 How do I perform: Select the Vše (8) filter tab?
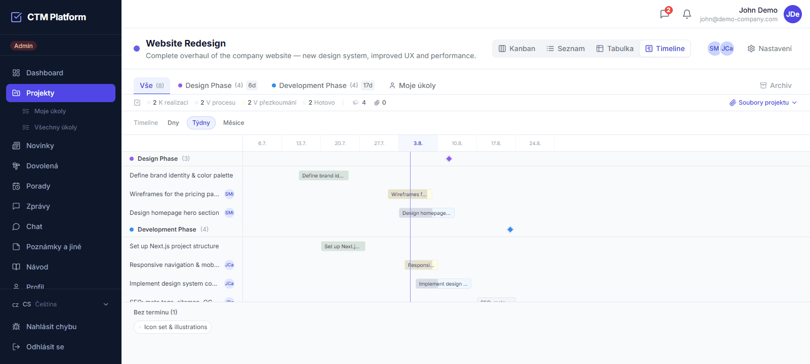[152, 85]
